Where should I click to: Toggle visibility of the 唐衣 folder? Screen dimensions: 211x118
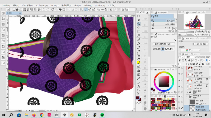click(x=180, y=92)
